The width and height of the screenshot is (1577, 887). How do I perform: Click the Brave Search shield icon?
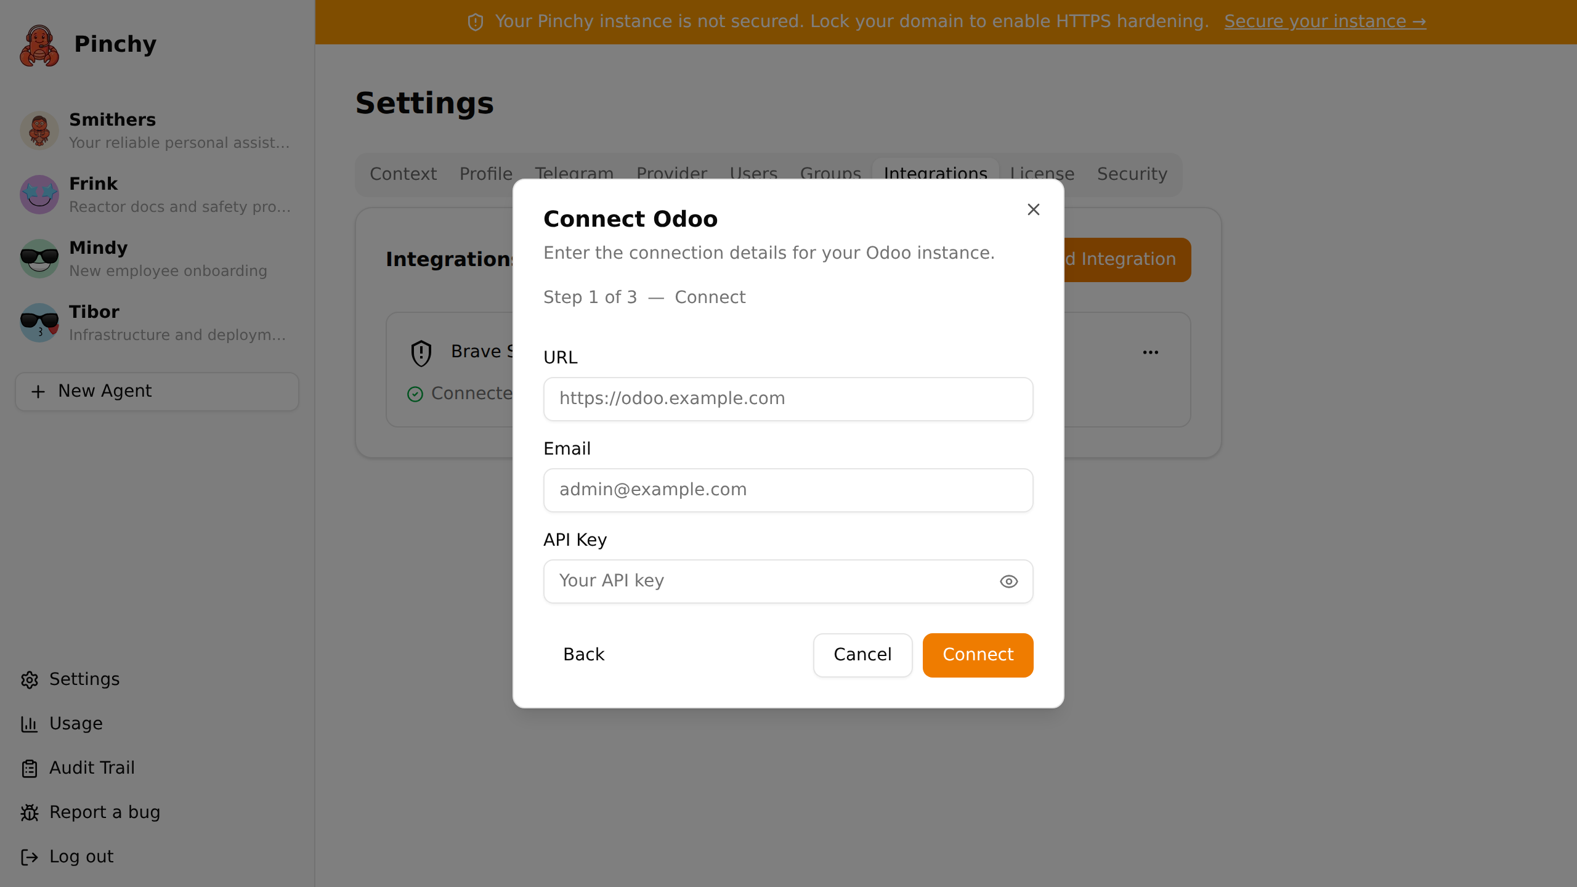(421, 353)
